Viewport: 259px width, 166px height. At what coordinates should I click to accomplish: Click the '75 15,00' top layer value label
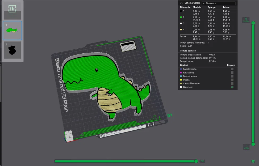point(246,20)
